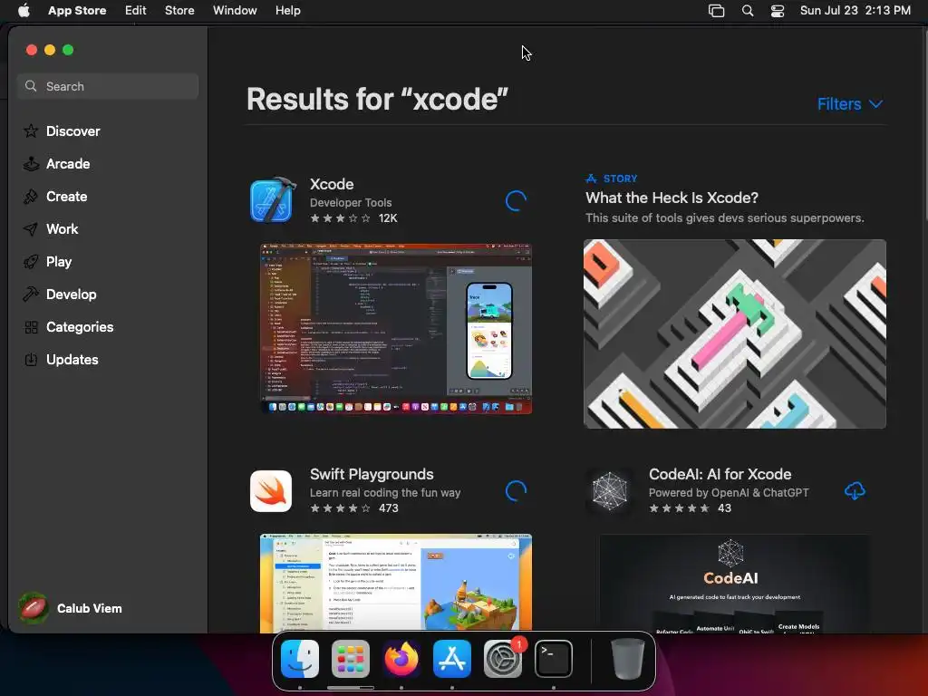The width and height of the screenshot is (928, 696).
Task: Click the Xcode download progress spinner
Action: point(516,200)
